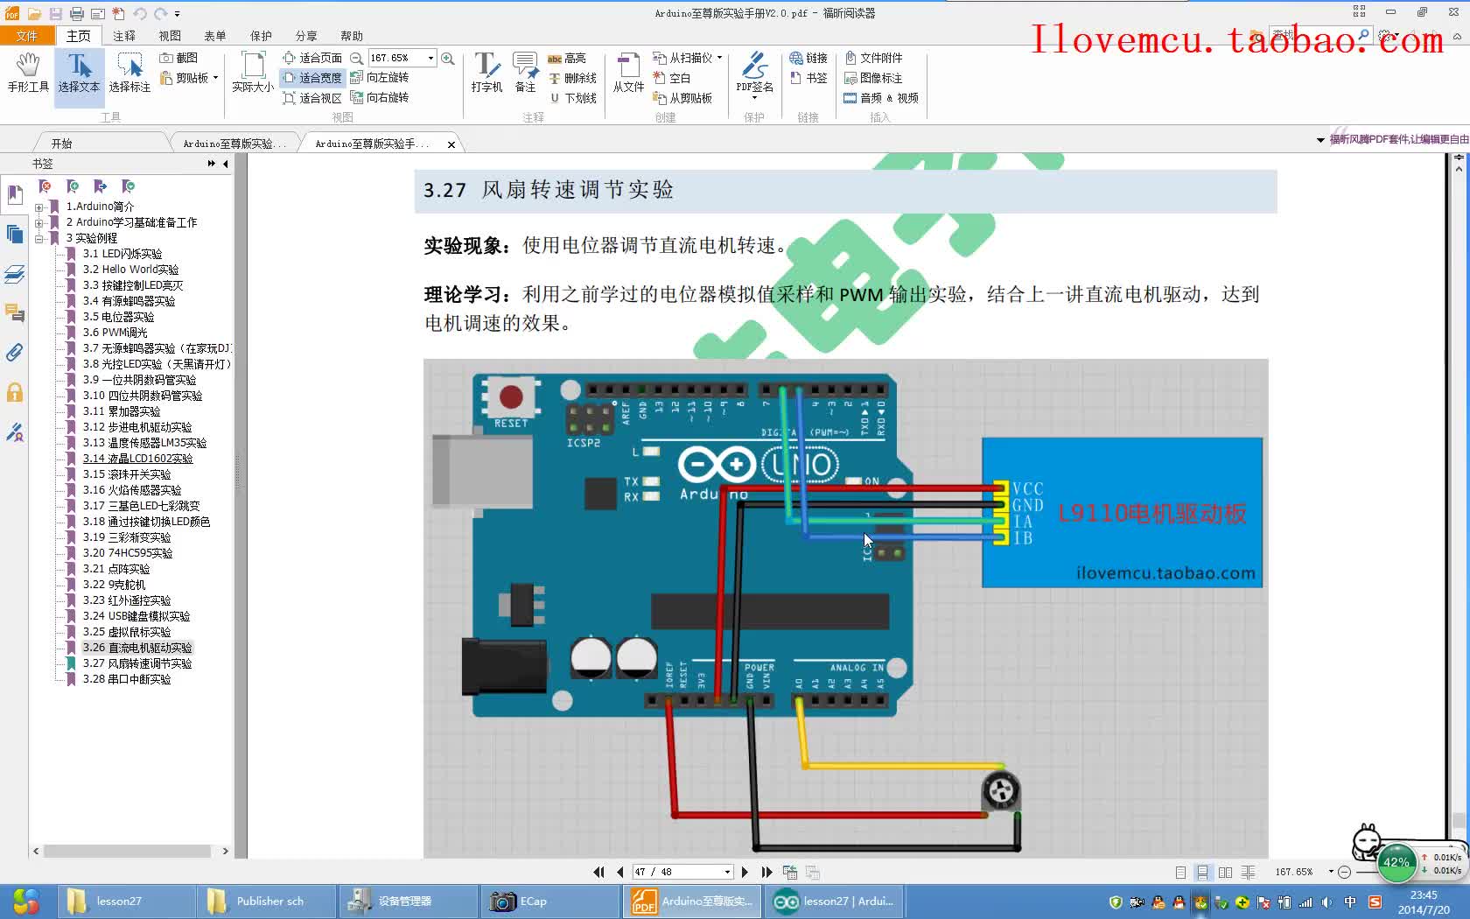Enable continuous page display mode
The width and height of the screenshot is (1470, 919).
(x=1202, y=873)
